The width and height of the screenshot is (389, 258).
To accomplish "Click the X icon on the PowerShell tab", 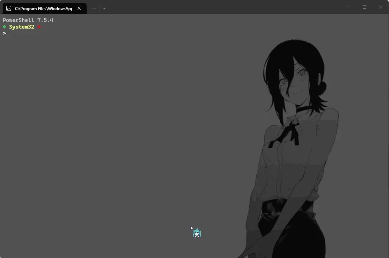I will point(79,8).
